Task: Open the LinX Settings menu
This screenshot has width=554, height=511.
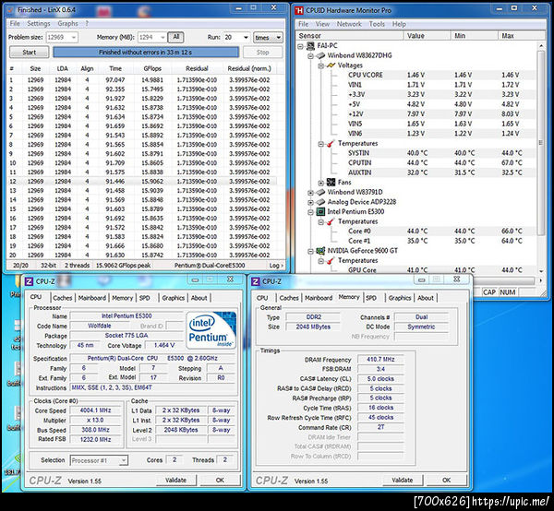Action: pos(39,24)
